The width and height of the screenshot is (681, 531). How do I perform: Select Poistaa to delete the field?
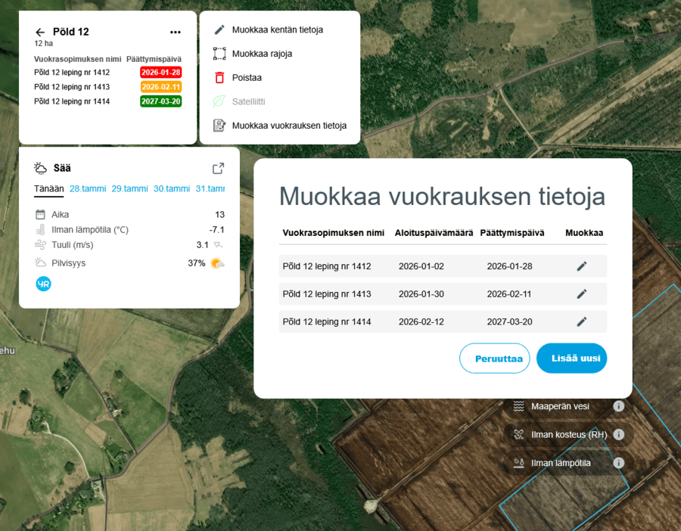[247, 77]
